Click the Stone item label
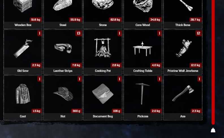 coord(103,25)
